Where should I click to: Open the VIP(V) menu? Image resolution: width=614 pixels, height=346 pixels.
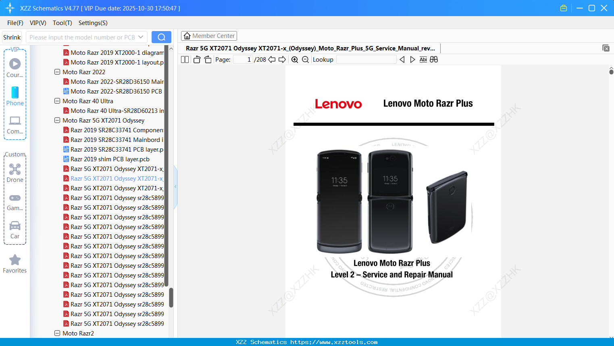click(x=38, y=23)
